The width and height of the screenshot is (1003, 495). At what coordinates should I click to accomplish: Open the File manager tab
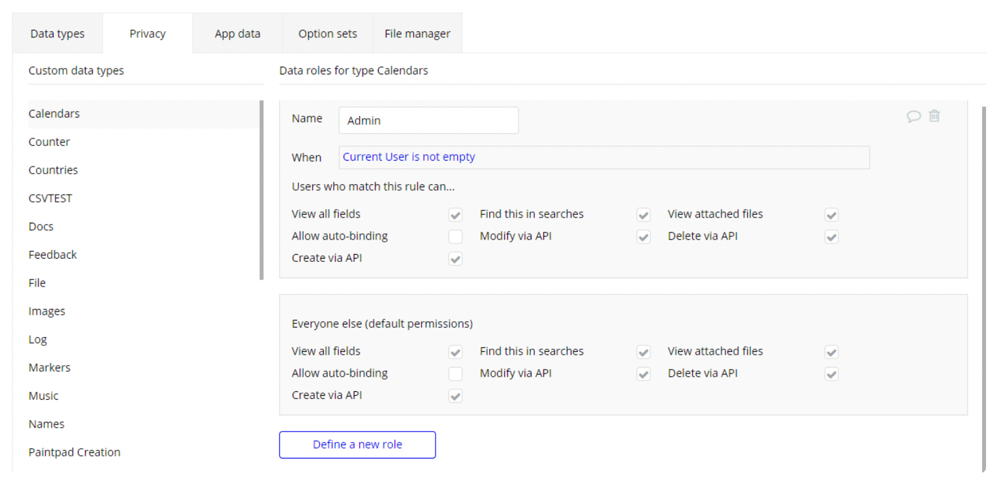click(417, 33)
